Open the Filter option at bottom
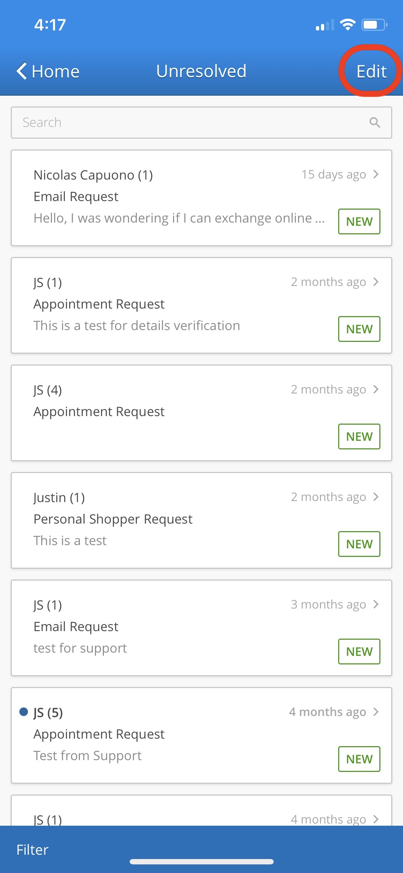 (33, 850)
